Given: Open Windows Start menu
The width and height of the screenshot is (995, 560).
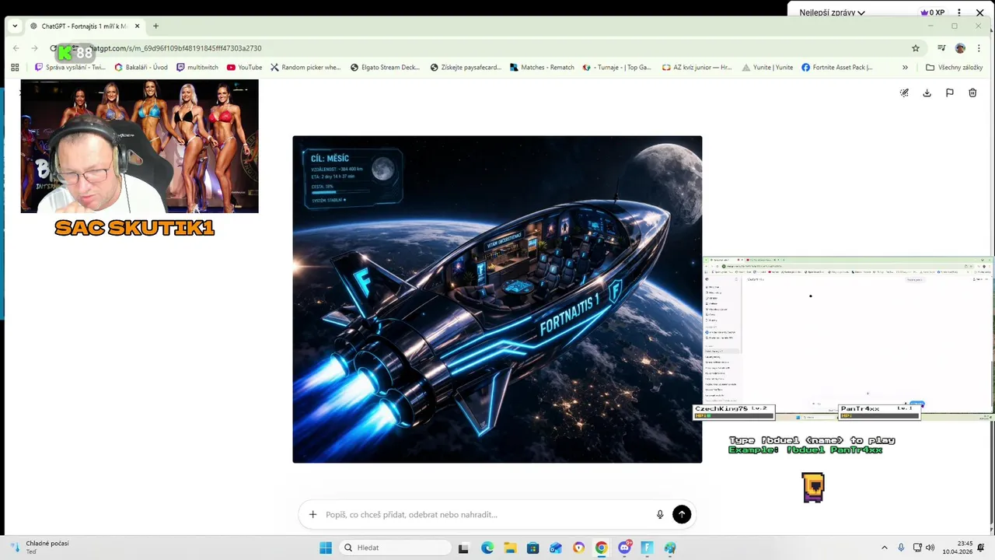Looking at the screenshot, I should coord(325,548).
